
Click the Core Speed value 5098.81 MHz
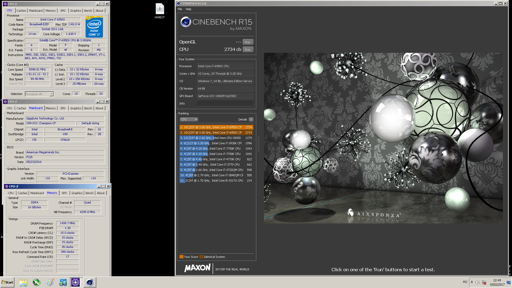pos(37,69)
